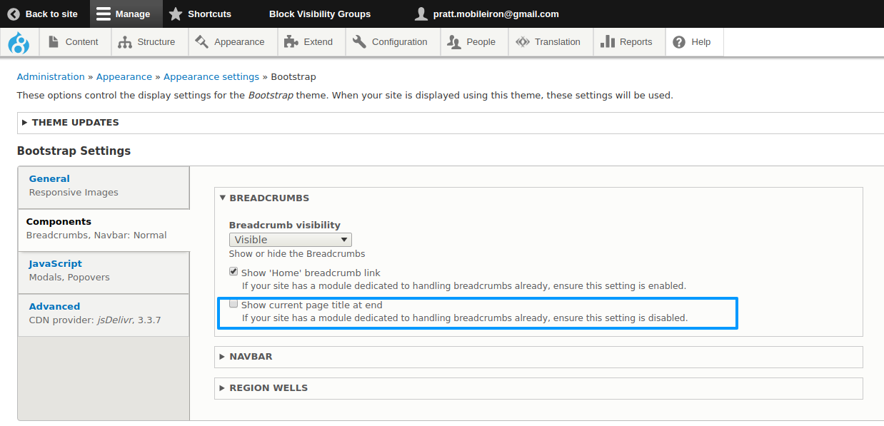Click the Extend puzzle piece icon
Screen dimensions: 884x426
coord(291,42)
